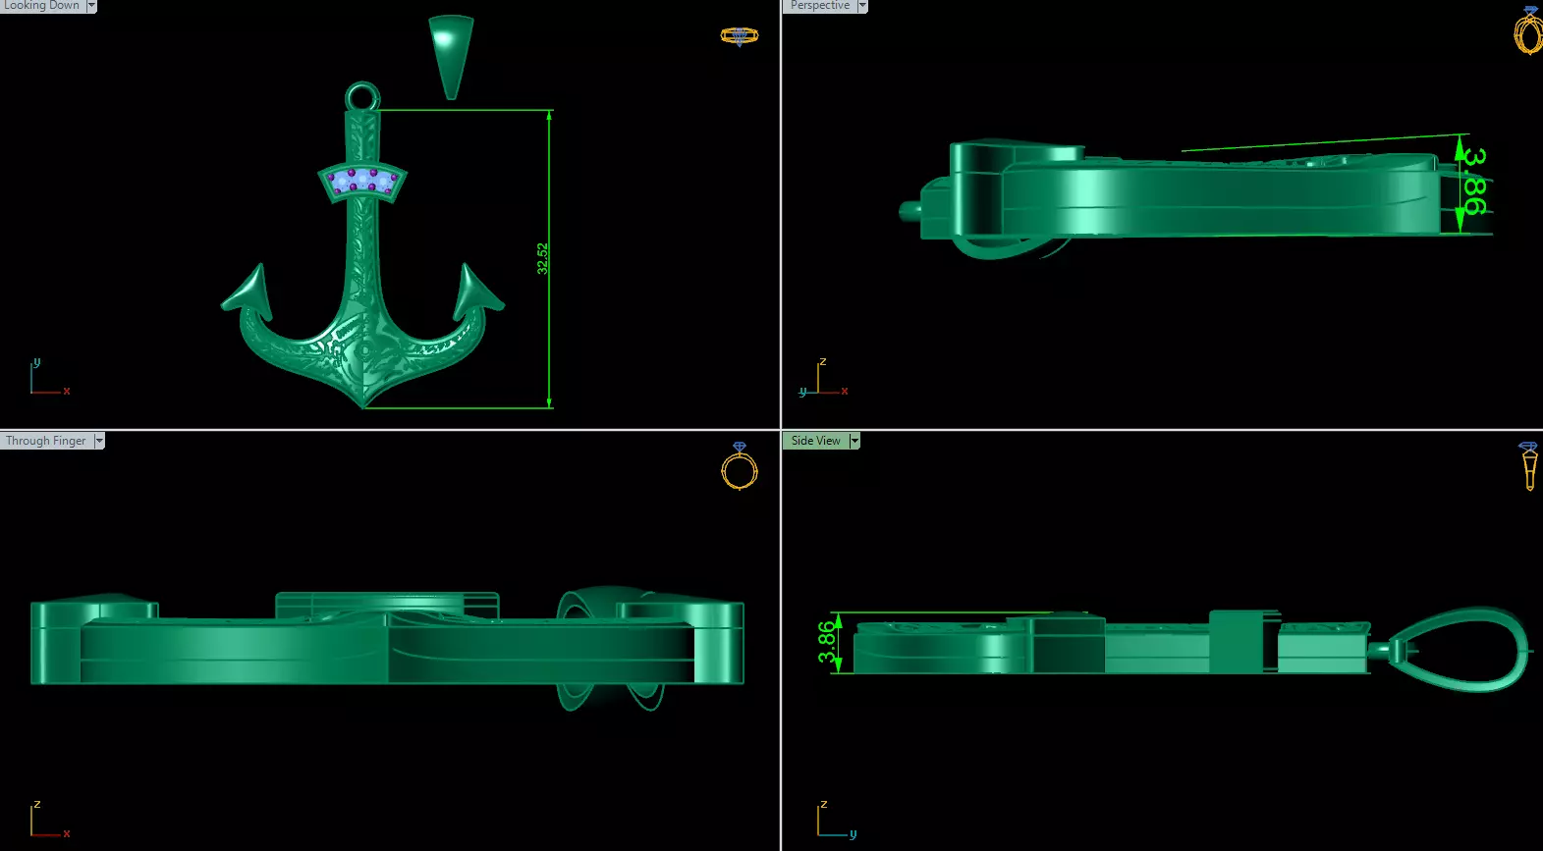
Task: Click the side-view ring icon in Side View viewport
Action: tap(1529, 466)
